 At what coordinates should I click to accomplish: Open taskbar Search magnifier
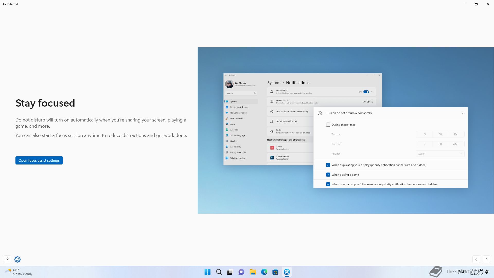219,272
